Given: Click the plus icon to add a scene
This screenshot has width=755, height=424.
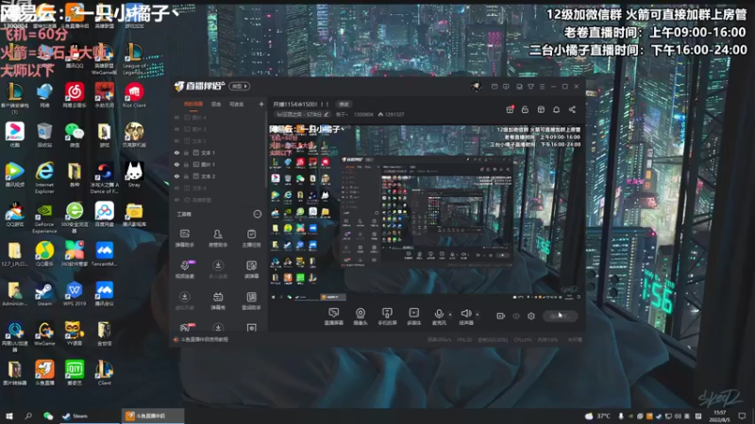Looking at the screenshot, I should coord(261,104).
